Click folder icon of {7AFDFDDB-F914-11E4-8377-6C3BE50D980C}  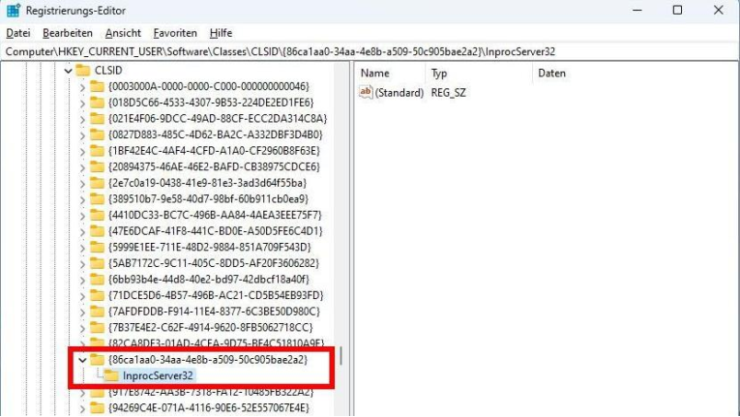(97, 311)
